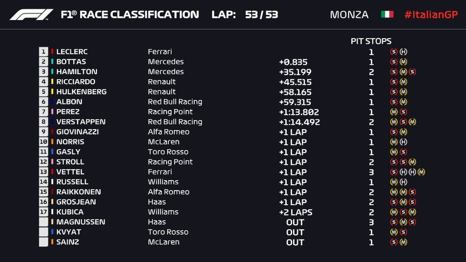Select the VERSTAPPEN driver name

pos(81,122)
